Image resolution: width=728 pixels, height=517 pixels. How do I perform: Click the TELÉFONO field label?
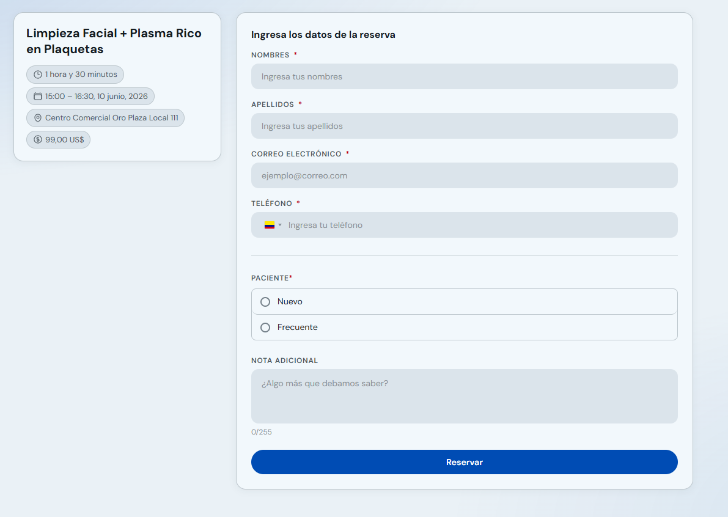271,204
